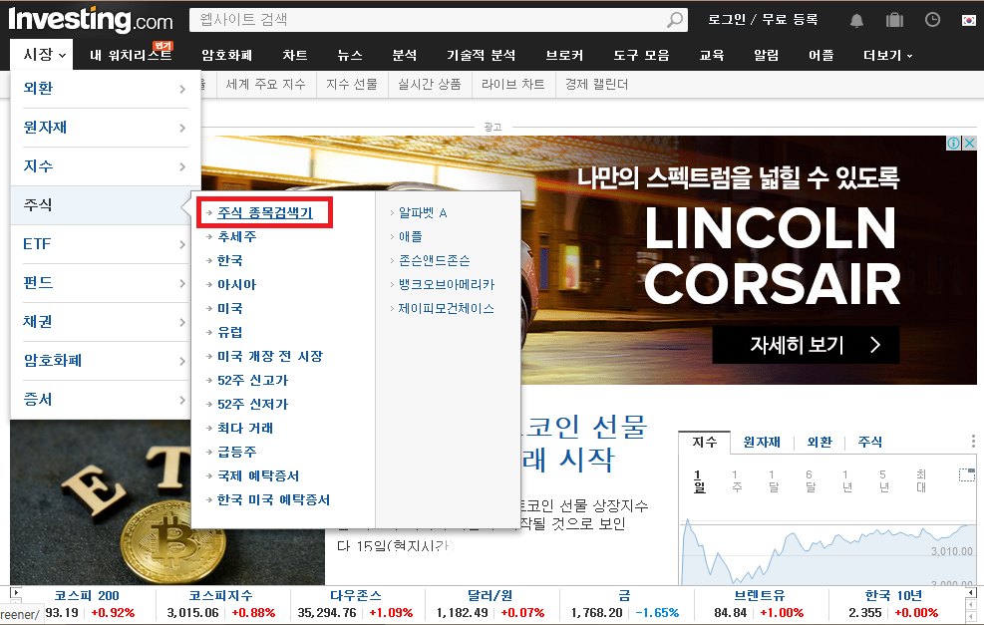
Task: Open 52주 신고가 link
Action: [252, 380]
